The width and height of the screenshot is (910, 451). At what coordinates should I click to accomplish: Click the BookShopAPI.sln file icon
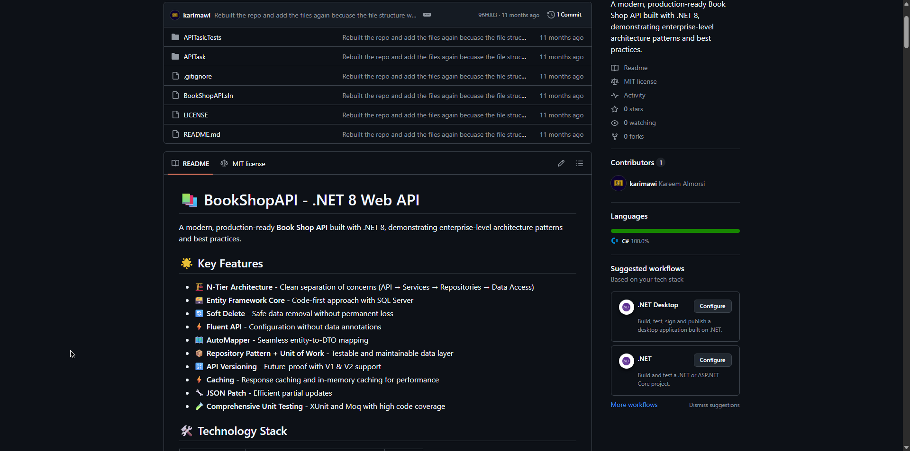[x=175, y=95]
